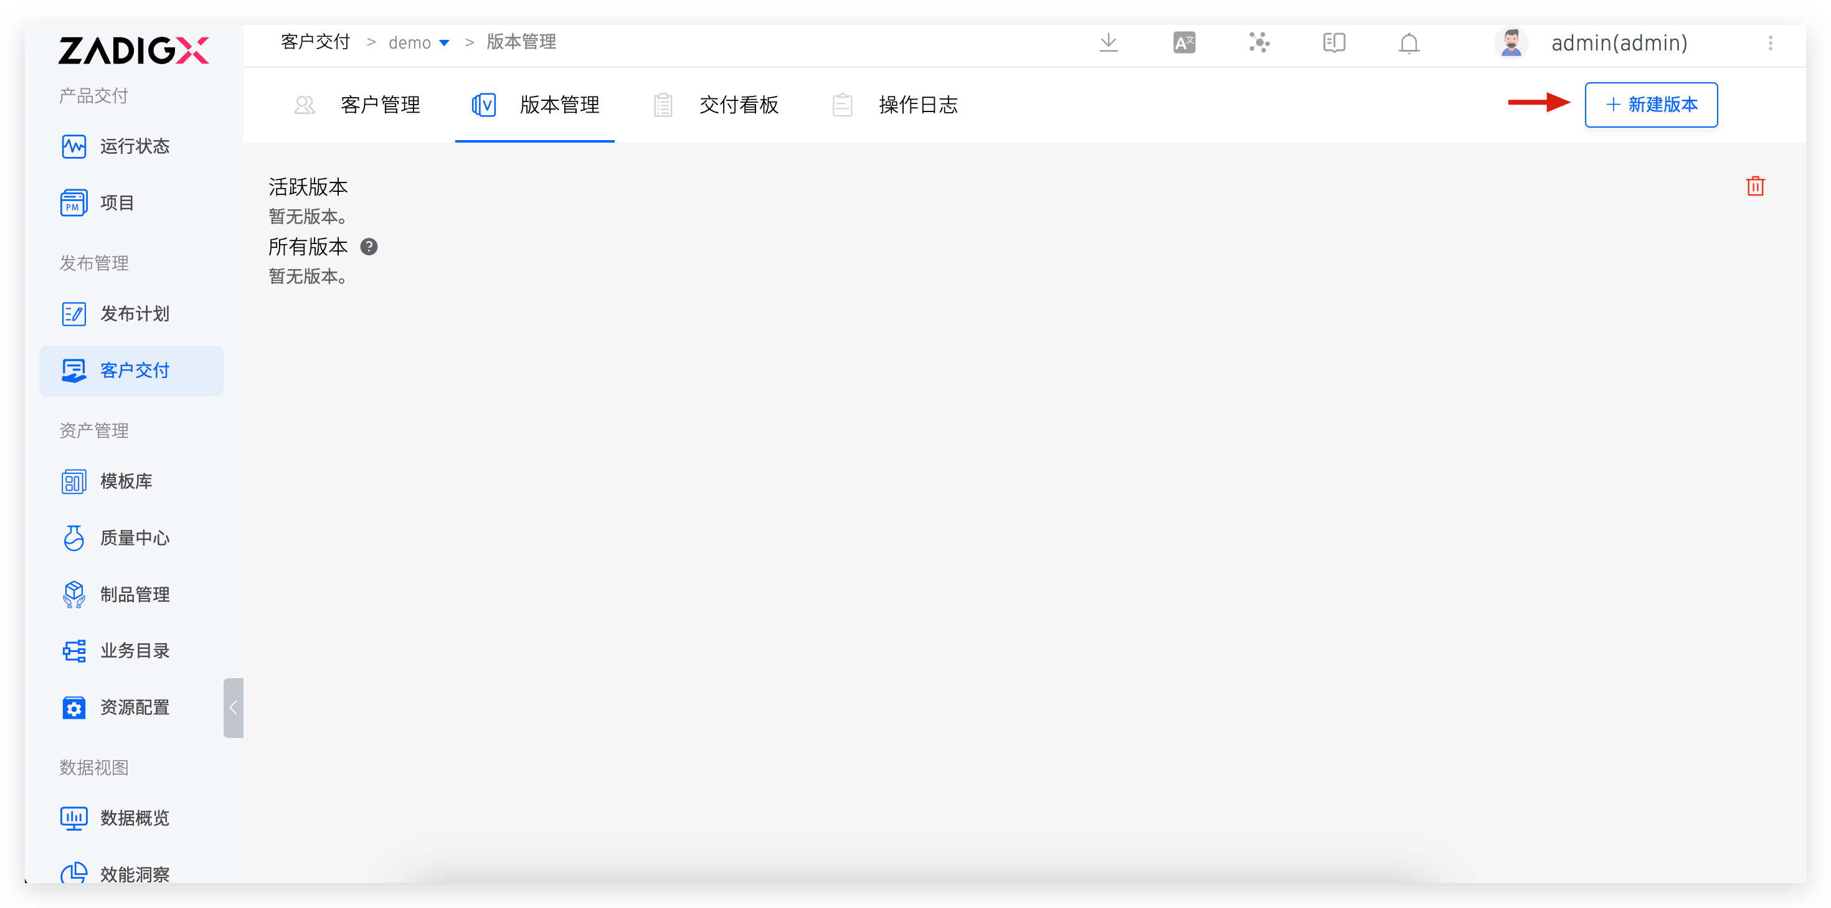The width and height of the screenshot is (1831, 908).
Task: Click the admin user avatar
Action: click(x=1510, y=44)
